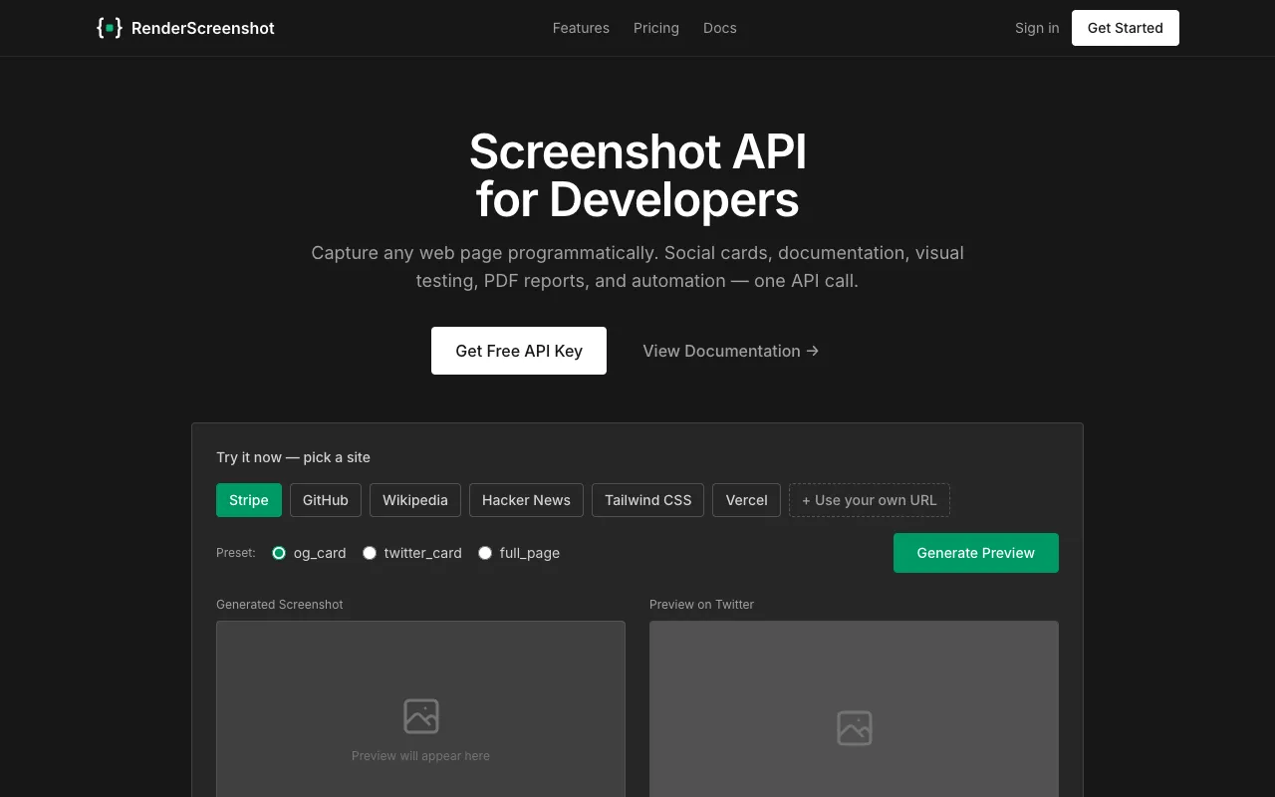Click the 'Try it now — pick a site' text

tap(293, 457)
